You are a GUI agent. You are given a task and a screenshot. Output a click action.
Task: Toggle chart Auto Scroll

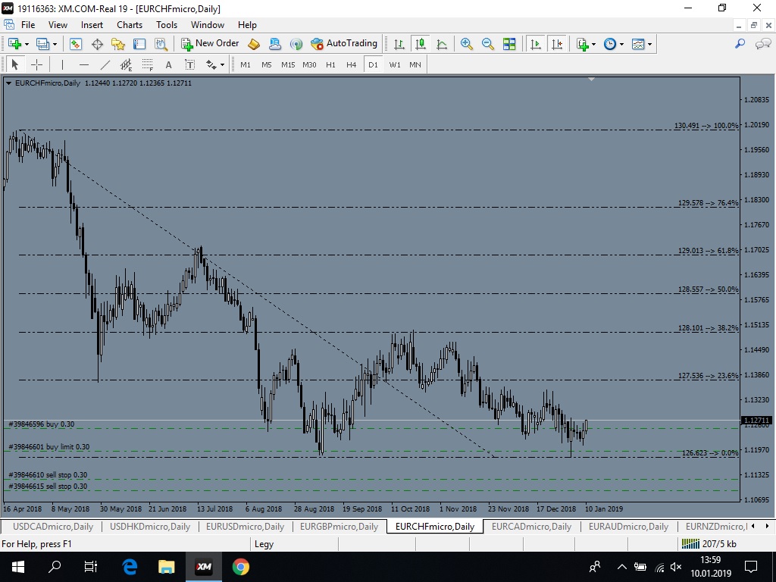pos(536,44)
